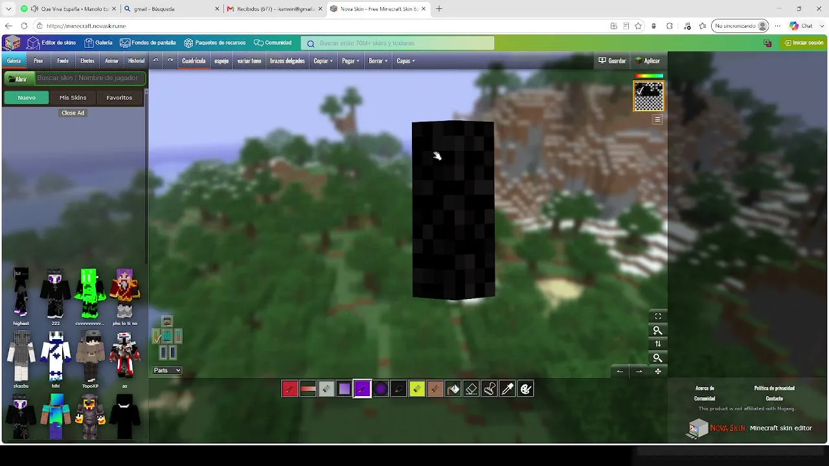Image resolution: width=829 pixels, height=466 pixels.
Task: Toggle the espejo mirror mode
Action: [221, 61]
